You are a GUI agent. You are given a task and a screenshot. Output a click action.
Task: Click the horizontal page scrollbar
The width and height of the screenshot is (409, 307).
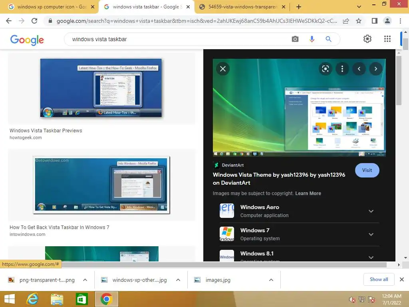click(224, 265)
